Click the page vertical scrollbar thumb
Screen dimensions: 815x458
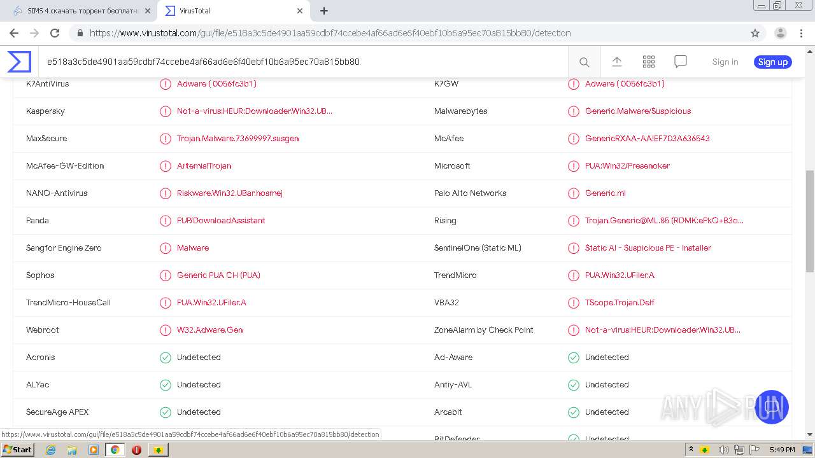click(x=810, y=221)
